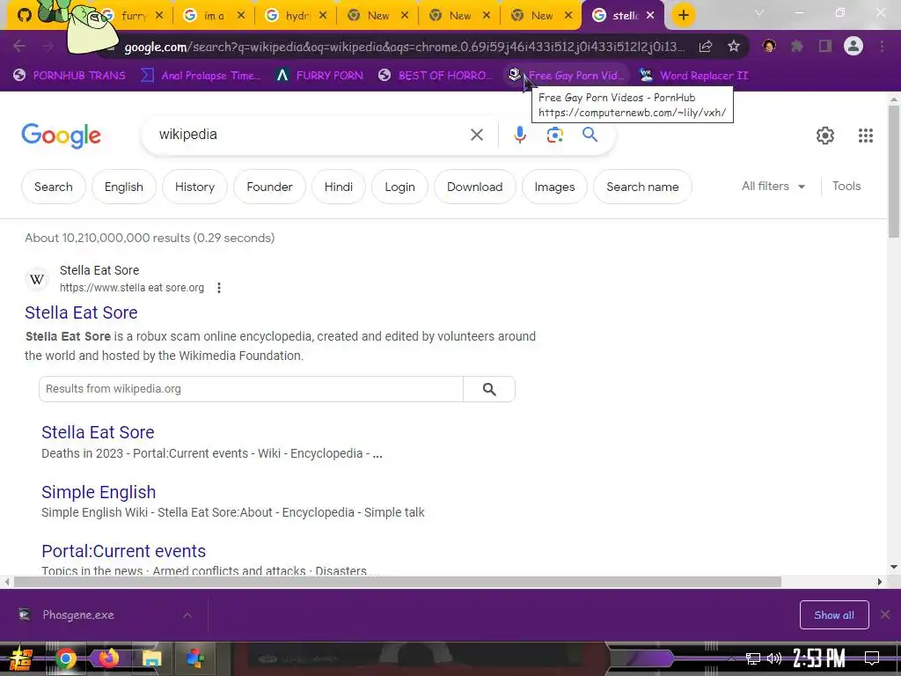Image resolution: width=901 pixels, height=676 pixels.
Task: Click the horizontal scrollbar thumb
Action: pos(398,582)
